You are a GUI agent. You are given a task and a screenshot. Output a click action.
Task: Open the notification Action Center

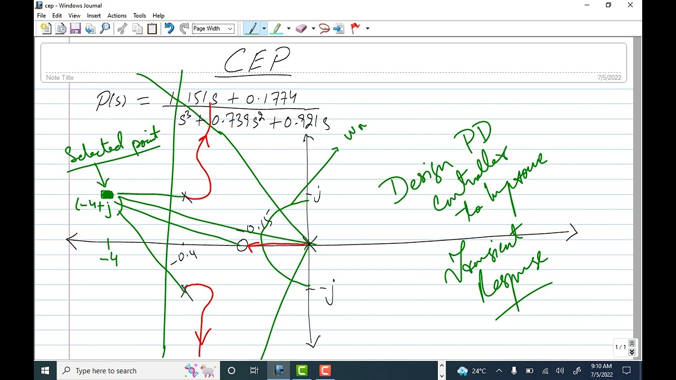tap(627, 370)
